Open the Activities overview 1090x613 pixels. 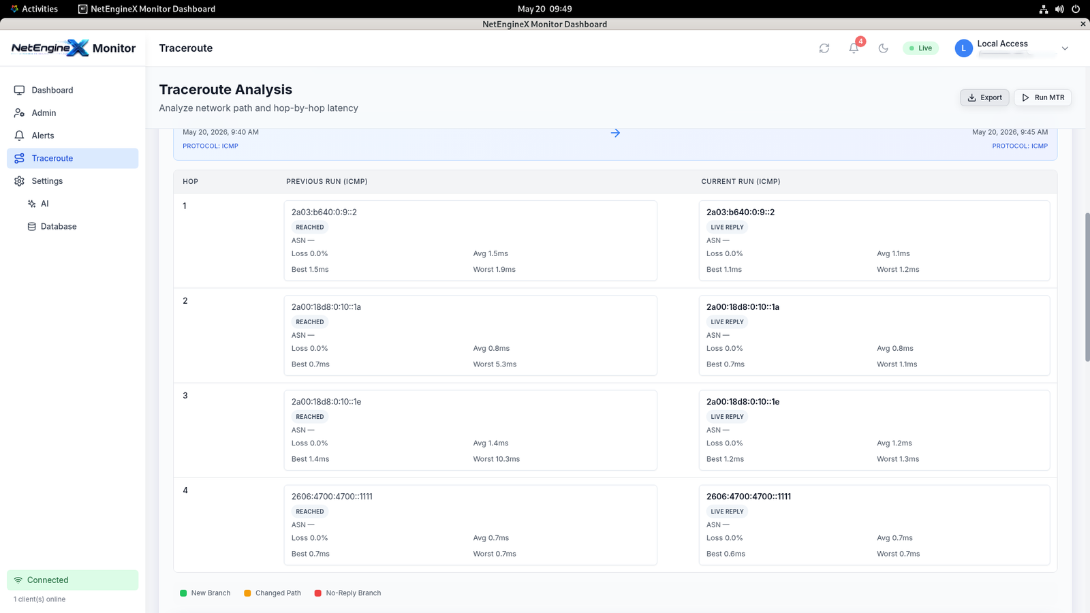(34, 9)
